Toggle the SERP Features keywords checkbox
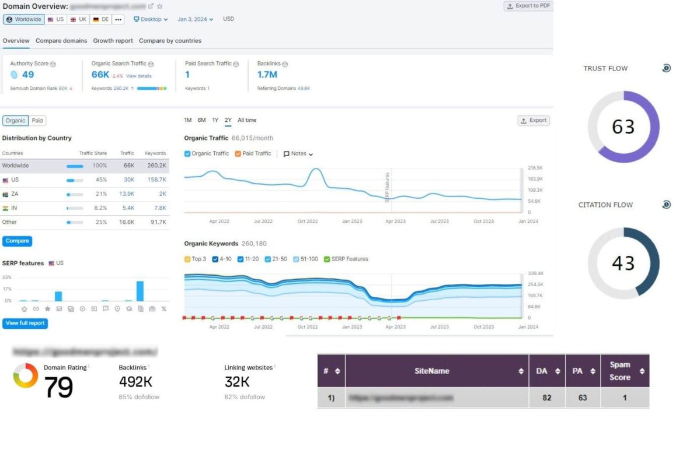 pyautogui.click(x=327, y=259)
